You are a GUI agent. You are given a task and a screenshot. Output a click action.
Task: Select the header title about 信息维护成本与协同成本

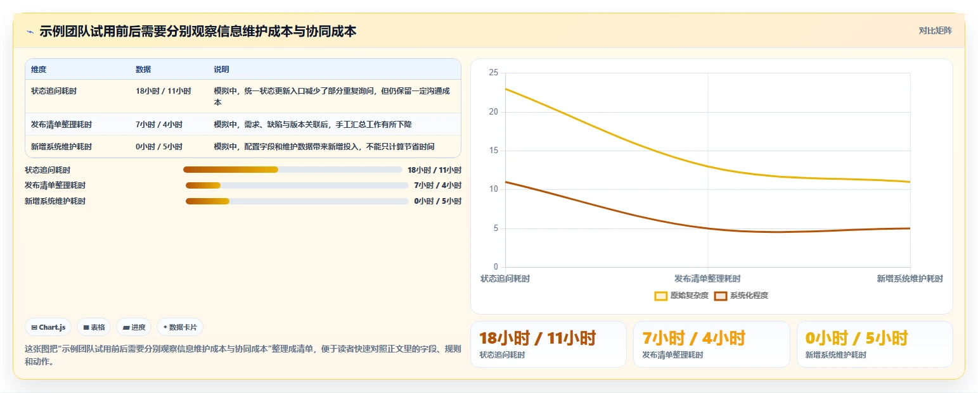(x=198, y=31)
